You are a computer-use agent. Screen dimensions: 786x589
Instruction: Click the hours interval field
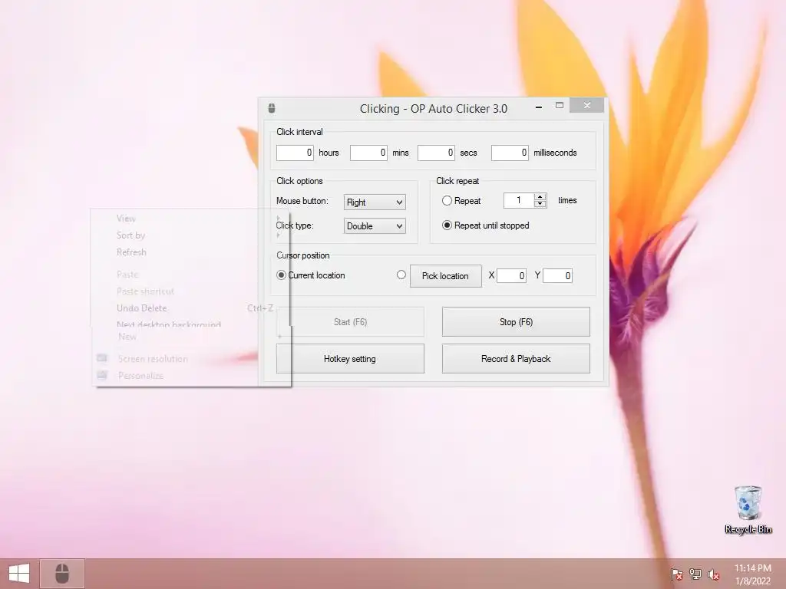point(295,153)
